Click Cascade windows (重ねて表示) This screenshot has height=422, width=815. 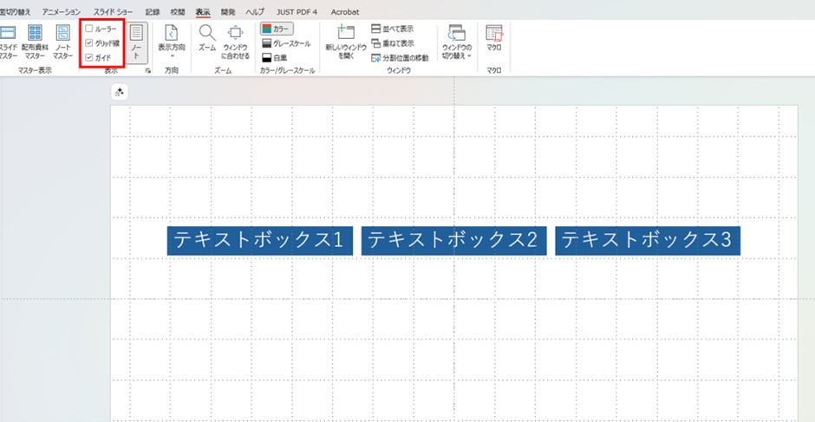392,42
